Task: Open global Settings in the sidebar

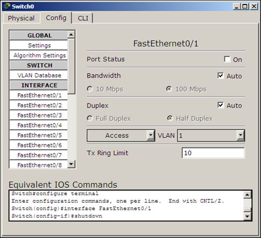Action: [x=39, y=45]
